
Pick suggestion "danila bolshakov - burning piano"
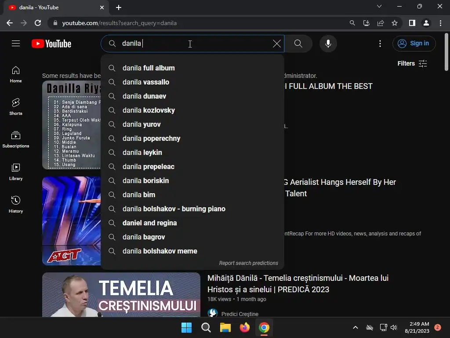[192, 209]
